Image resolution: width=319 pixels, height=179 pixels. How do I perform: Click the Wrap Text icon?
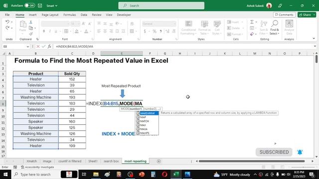[132, 24]
